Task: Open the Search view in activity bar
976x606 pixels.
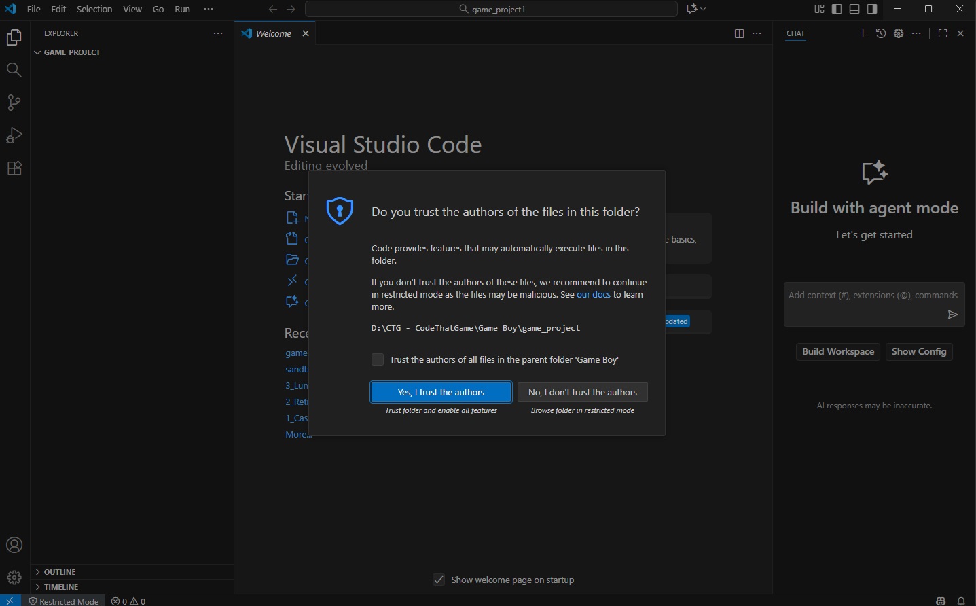Action: (x=14, y=70)
